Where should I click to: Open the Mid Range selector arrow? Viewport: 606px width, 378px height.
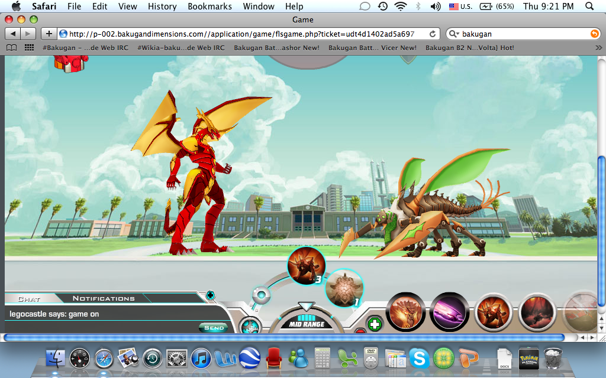click(x=306, y=307)
